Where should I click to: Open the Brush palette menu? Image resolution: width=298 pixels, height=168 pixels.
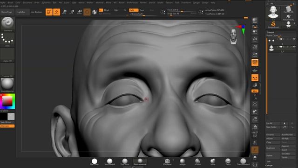10,3
